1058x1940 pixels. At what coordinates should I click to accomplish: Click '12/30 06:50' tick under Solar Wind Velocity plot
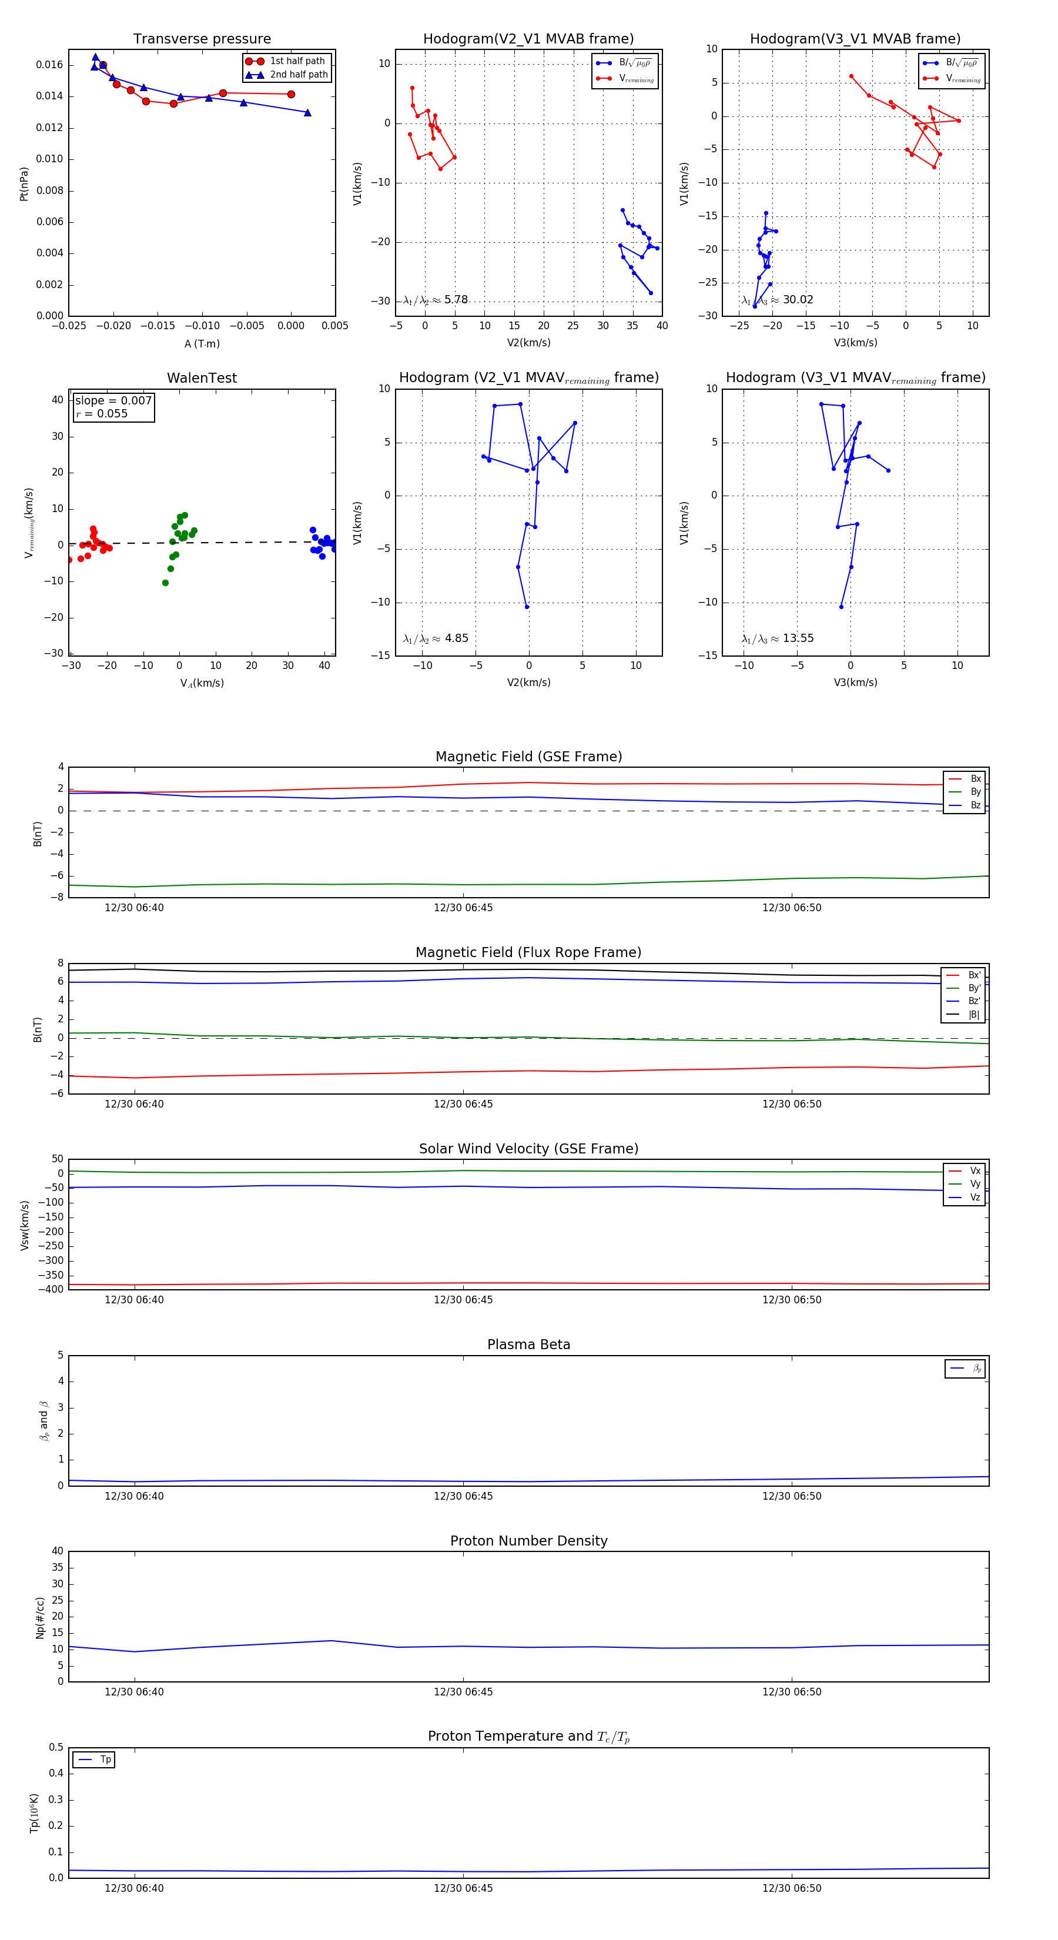(791, 1300)
